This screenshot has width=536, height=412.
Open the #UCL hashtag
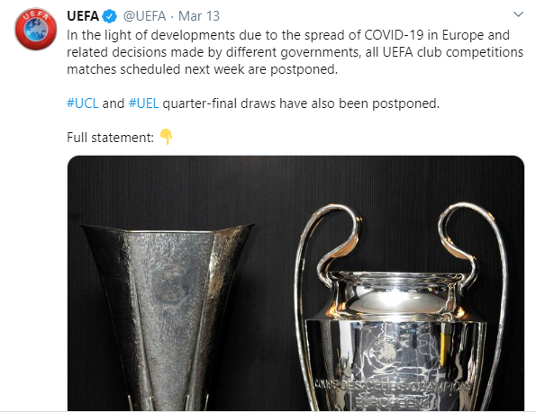click(82, 103)
